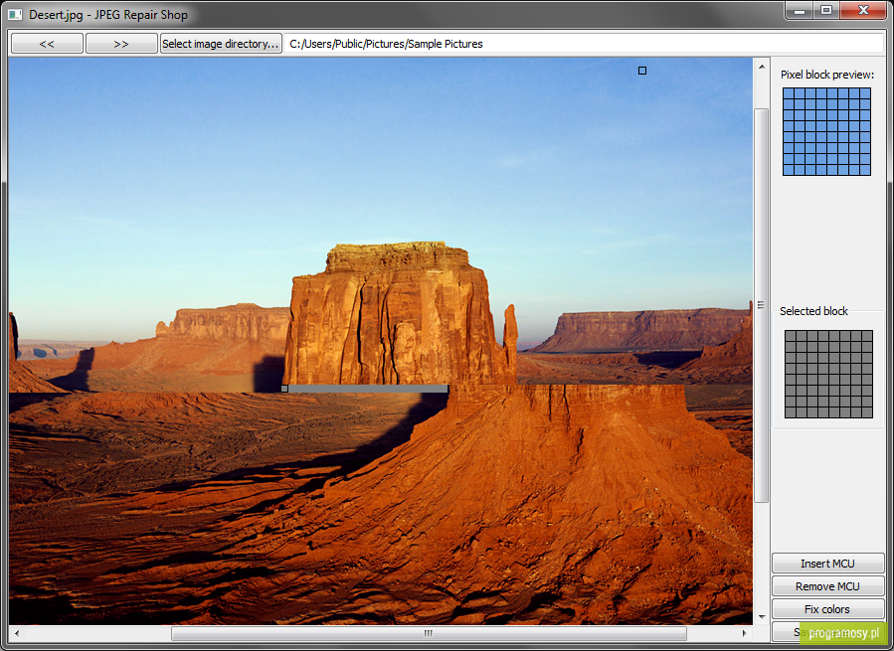This screenshot has height=651, width=894.
Task: Click the Selected block gray grid
Action: pyautogui.click(x=828, y=374)
